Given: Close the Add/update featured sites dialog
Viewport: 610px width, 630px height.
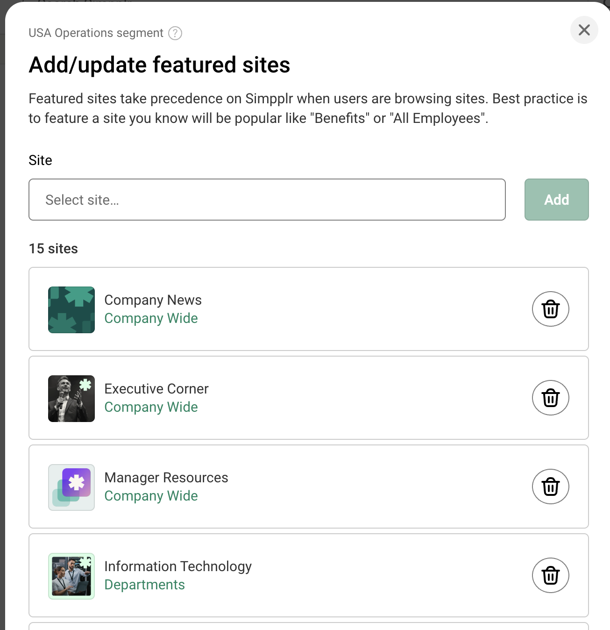Looking at the screenshot, I should [x=584, y=30].
